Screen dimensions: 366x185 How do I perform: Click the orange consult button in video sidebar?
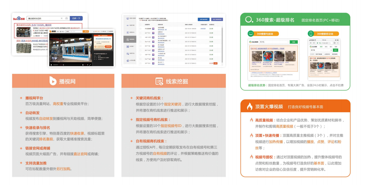(108, 46)
